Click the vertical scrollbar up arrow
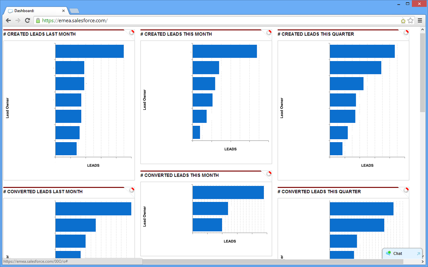Viewport: 428px width, 267px height. tap(423, 30)
